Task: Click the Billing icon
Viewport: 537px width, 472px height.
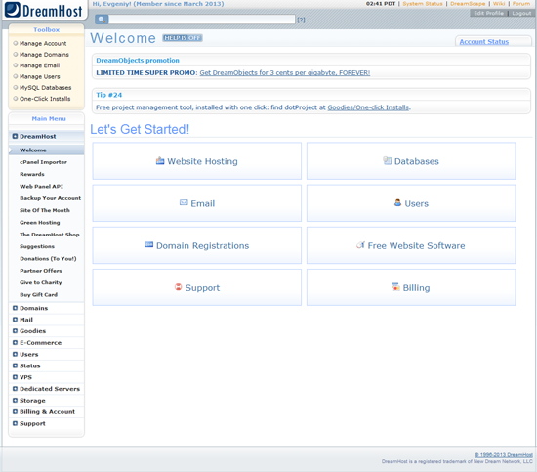Action: (395, 287)
